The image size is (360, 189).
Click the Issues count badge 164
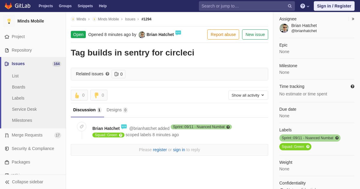pos(57,64)
